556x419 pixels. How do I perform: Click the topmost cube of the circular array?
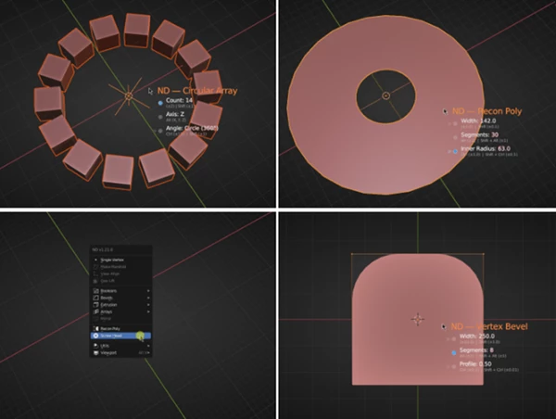click(137, 30)
